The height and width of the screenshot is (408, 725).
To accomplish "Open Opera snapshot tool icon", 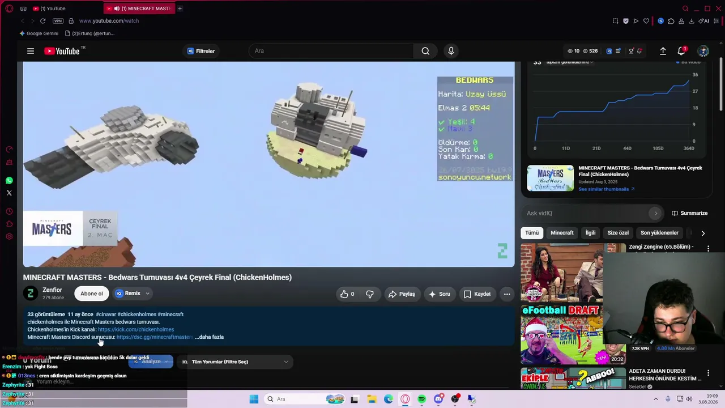I will pyautogui.click(x=616, y=21).
